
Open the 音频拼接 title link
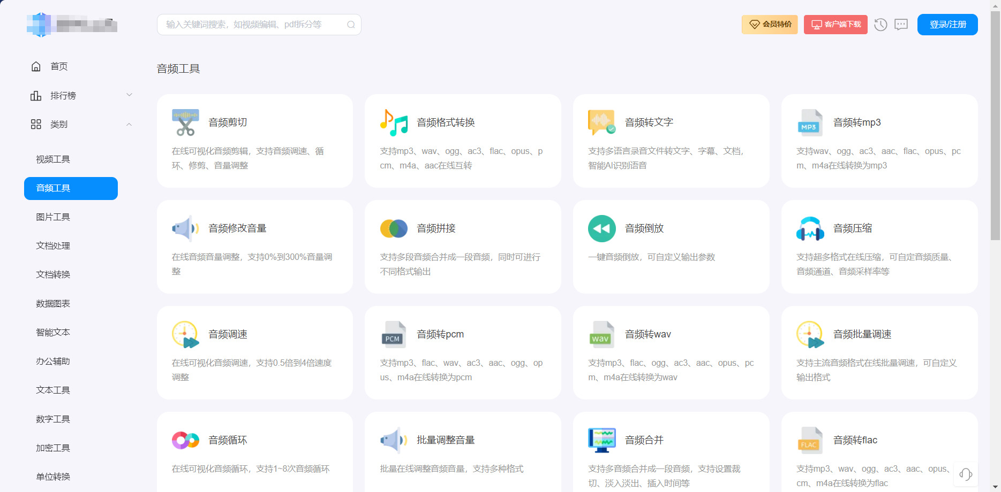coord(436,228)
